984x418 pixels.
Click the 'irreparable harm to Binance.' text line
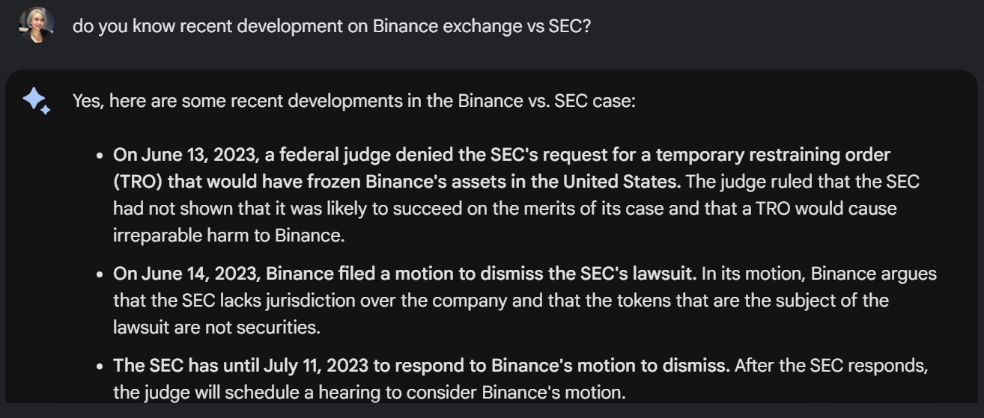point(228,235)
